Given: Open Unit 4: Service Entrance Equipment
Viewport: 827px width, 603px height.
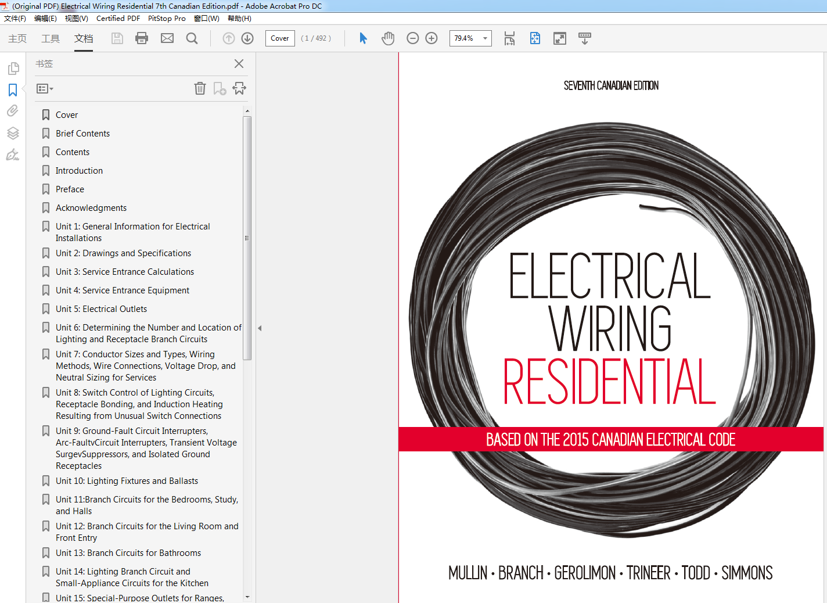Looking at the screenshot, I should coord(123,290).
